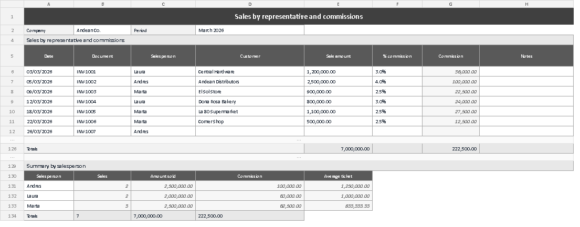
Task: Select sale amount 1,200,000.00
Action: click(338, 72)
